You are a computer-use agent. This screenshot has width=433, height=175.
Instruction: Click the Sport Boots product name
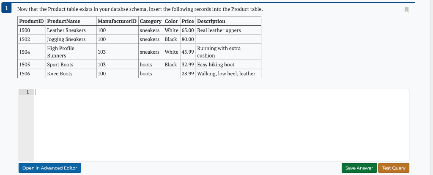pyautogui.click(x=60, y=65)
